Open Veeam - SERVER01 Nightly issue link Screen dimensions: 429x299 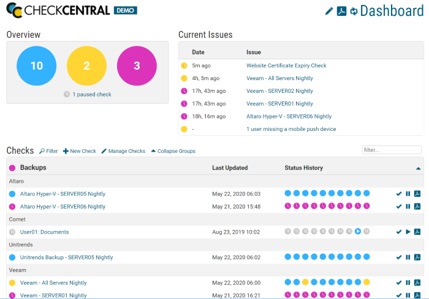click(x=279, y=104)
